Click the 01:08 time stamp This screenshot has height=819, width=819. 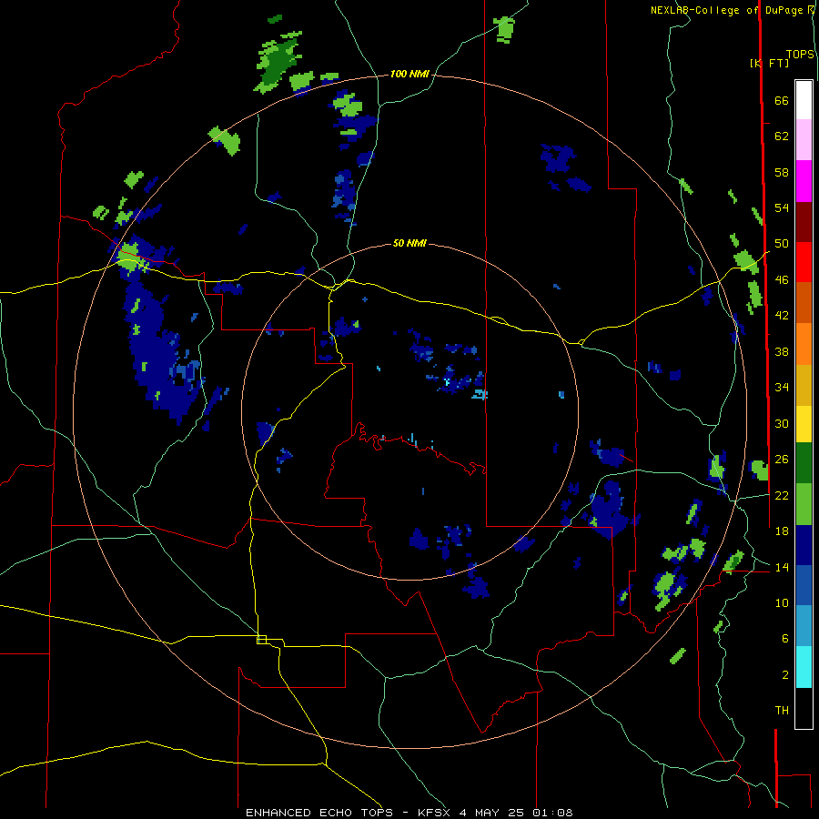552,813
